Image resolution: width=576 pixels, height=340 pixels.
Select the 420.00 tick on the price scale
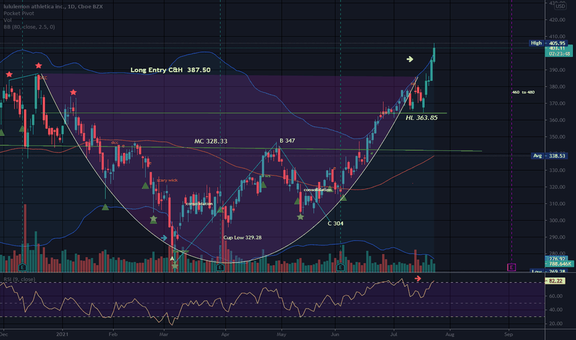[557, 20]
